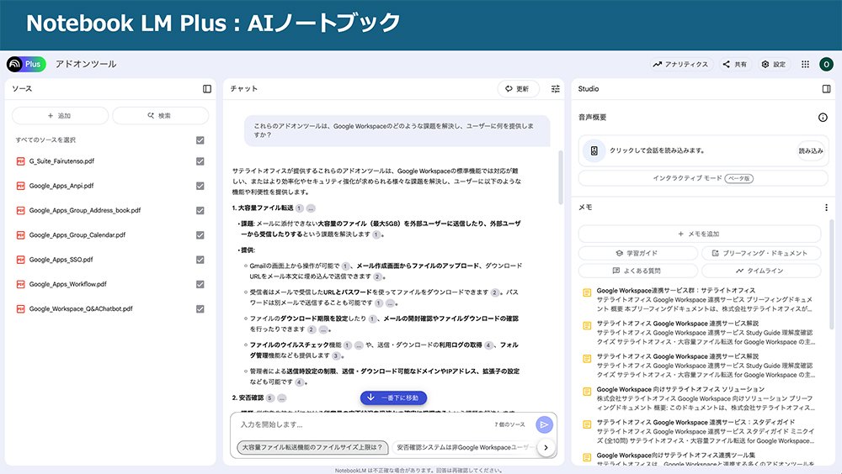Uncheck Google_Apps_Group_Calendar.pdf checkbox
This screenshot has width=842, height=474.
200,234
